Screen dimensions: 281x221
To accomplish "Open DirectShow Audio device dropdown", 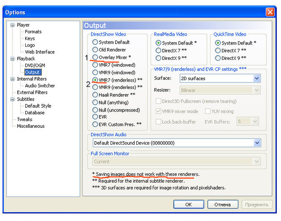I will 177,143.
